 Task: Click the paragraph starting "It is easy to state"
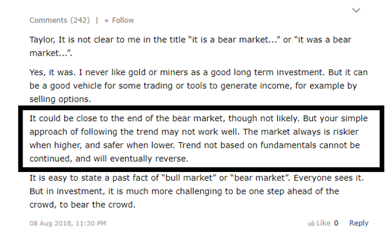coord(197,191)
